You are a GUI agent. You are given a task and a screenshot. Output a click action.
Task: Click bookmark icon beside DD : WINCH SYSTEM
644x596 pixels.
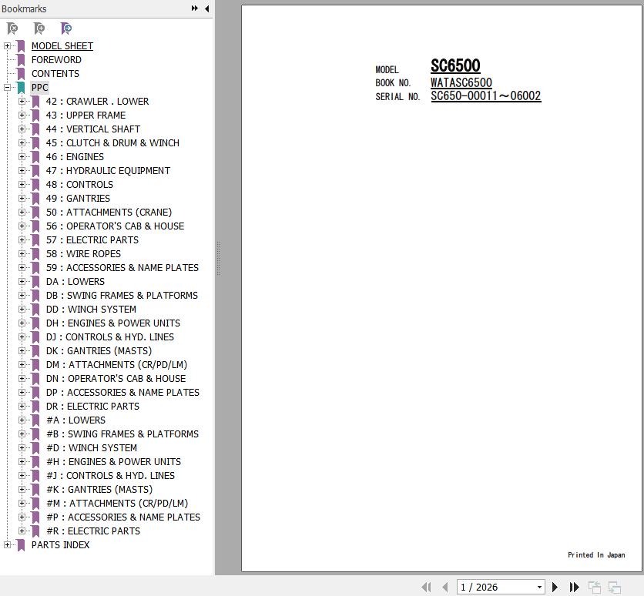point(35,310)
